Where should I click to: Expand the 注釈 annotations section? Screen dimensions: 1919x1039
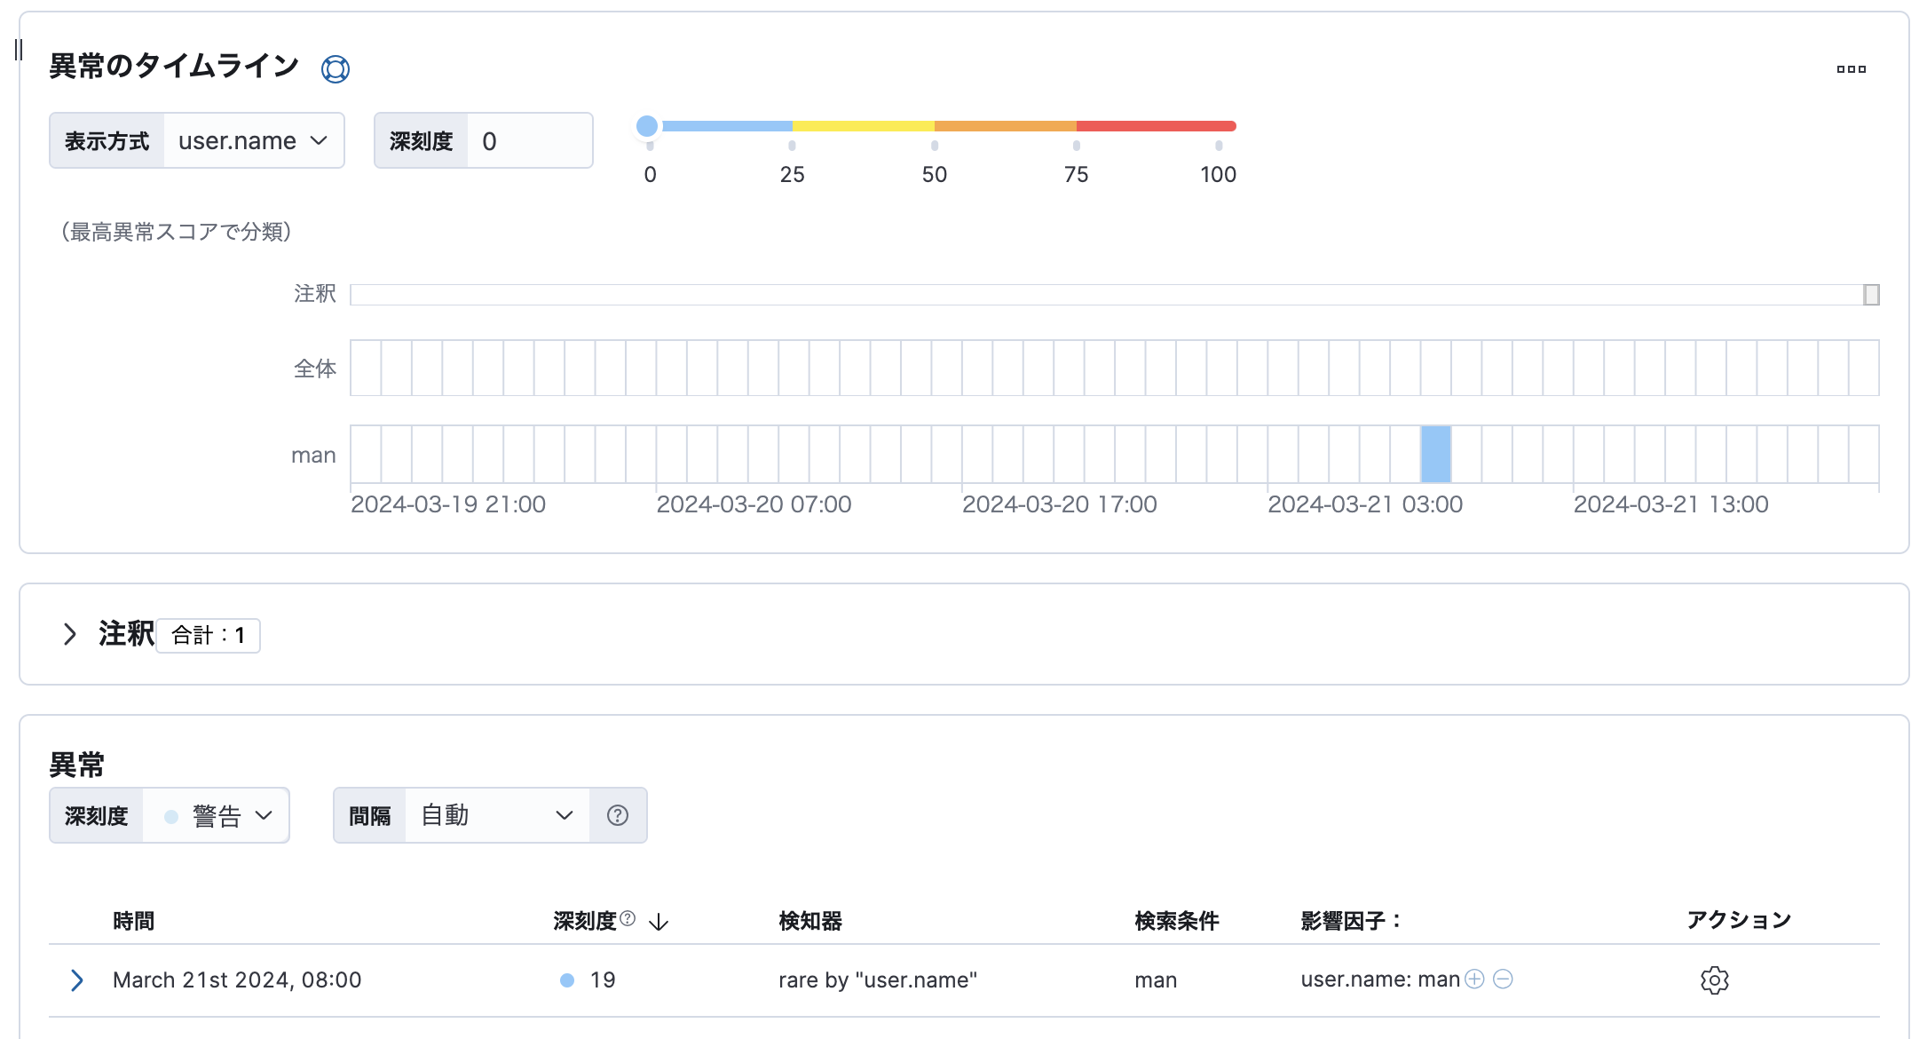70,634
